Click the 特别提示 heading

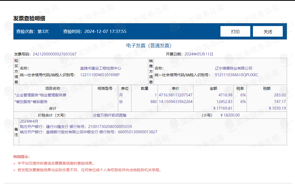click(x=22, y=157)
